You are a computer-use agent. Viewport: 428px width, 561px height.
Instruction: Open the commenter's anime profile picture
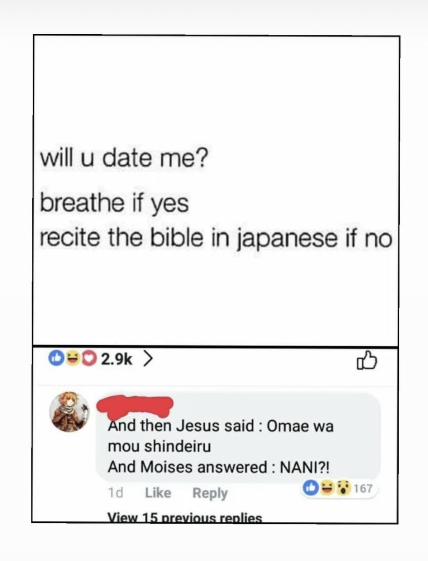[70, 412]
